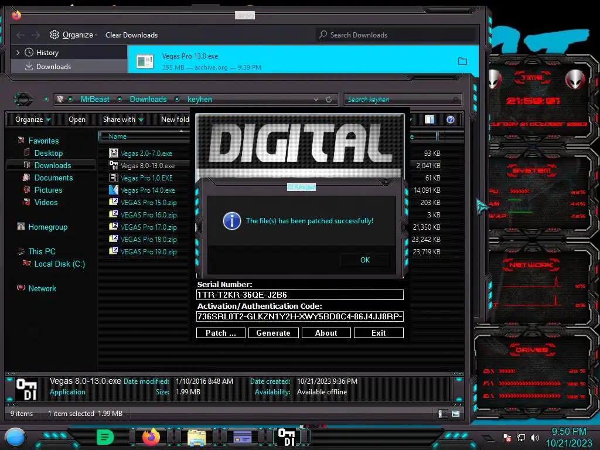Toggle the preview pane icon
The width and height of the screenshot is (600, 450).
click(429, 120)
